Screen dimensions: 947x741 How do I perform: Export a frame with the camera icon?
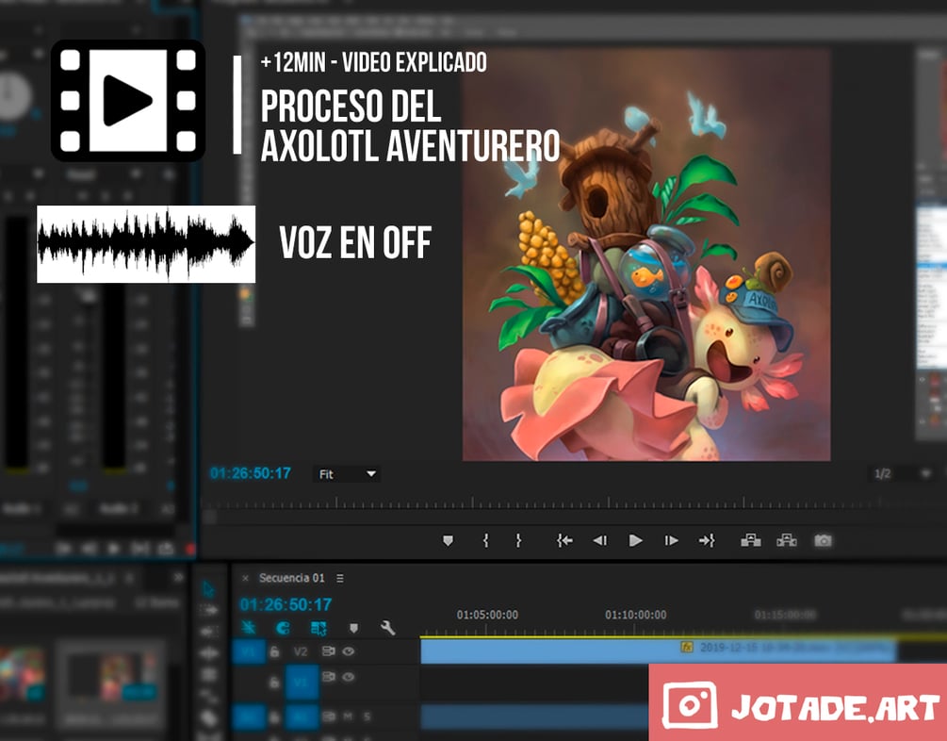point(823,540)
